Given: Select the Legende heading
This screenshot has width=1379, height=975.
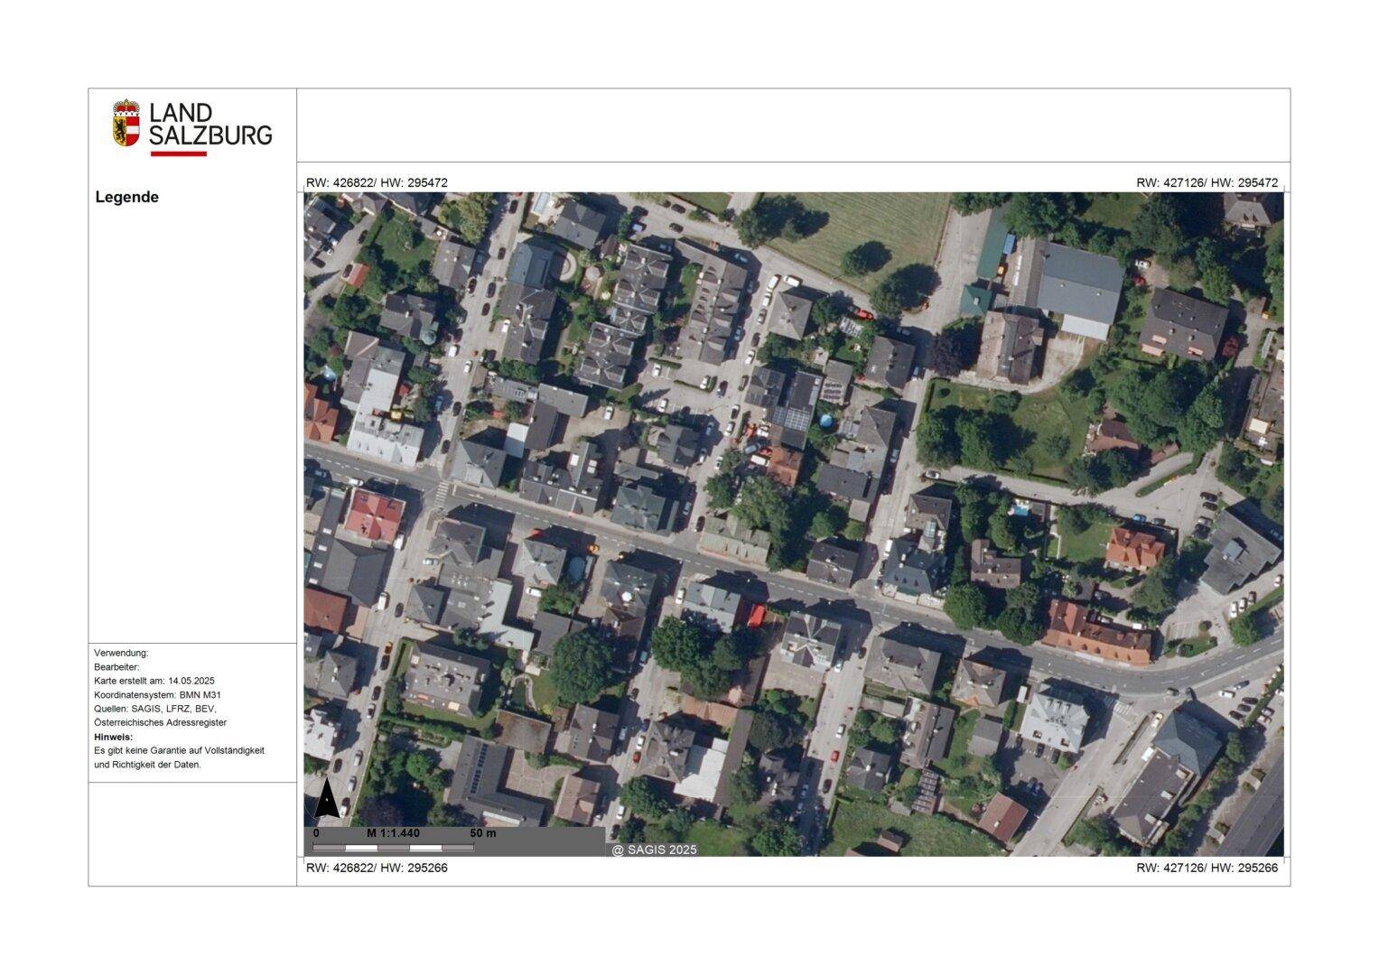Looking at the screenshot, I should pos(127,197).
